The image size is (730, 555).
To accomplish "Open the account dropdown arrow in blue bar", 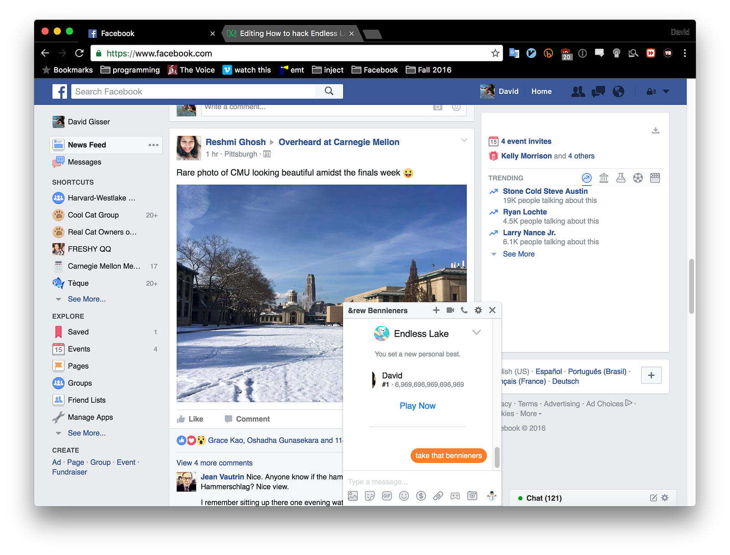I will (x=666, y=92).
